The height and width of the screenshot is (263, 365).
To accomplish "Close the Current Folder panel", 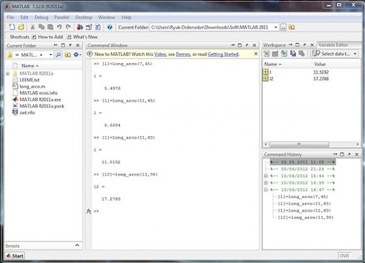I will (x=78, y=46).
